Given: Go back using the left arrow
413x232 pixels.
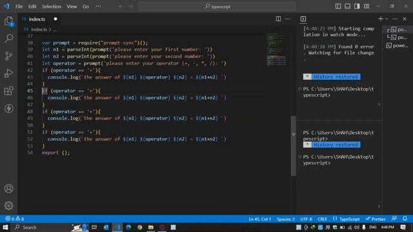Looking at the screenshot, I should [x=121, y=6].
